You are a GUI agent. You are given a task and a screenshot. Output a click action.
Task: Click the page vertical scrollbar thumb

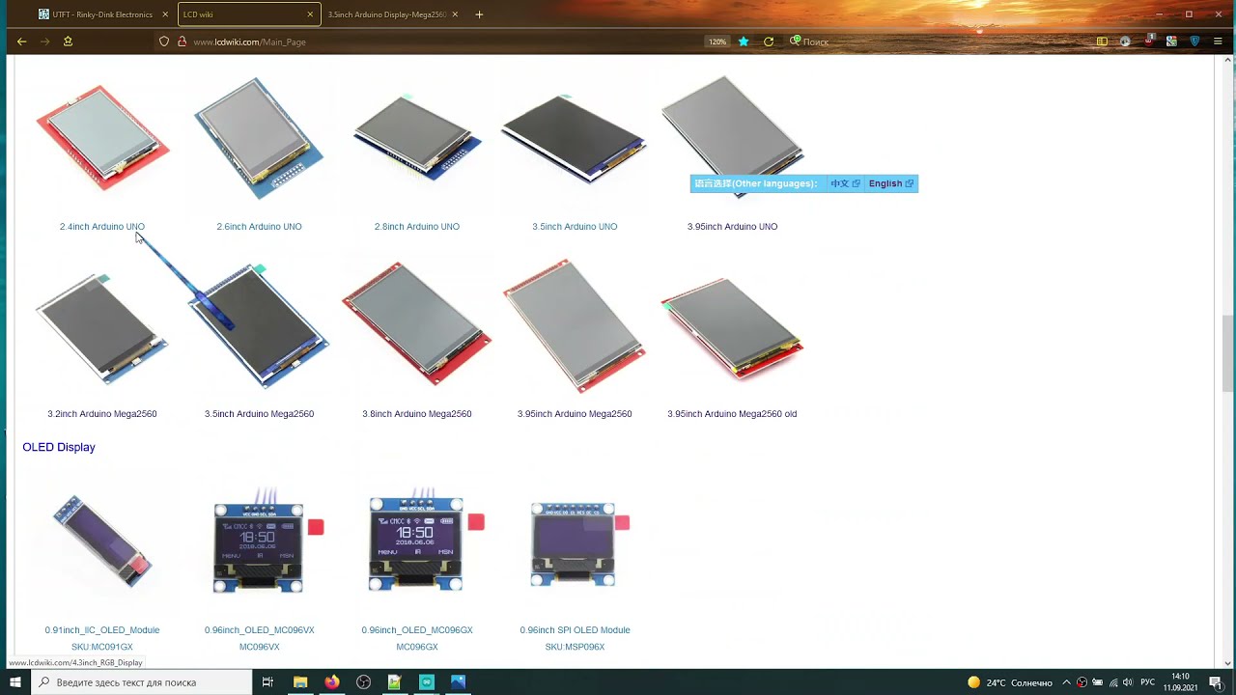click(1228, 353)
